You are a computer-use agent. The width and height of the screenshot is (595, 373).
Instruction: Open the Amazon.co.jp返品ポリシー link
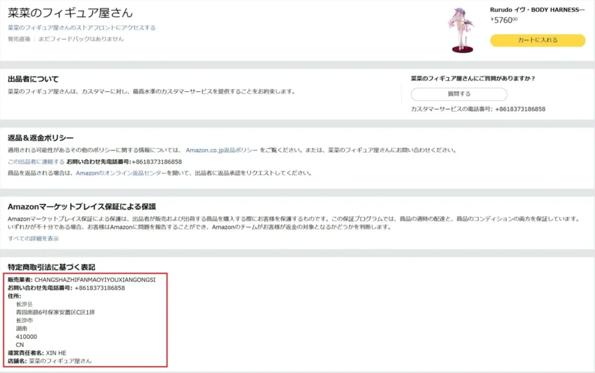coord(222,150)
